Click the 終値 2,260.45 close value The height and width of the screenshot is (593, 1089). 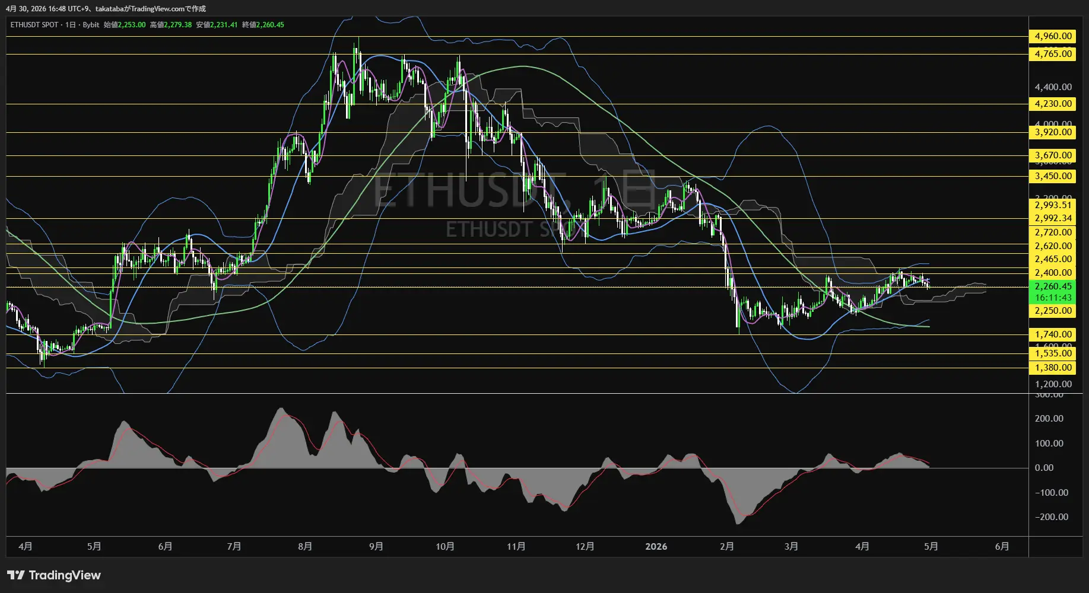click(263, 25)
